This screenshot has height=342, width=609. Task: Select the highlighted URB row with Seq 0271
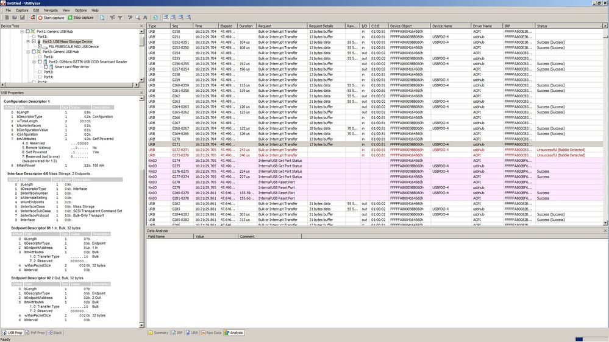[x=375, y=144]
